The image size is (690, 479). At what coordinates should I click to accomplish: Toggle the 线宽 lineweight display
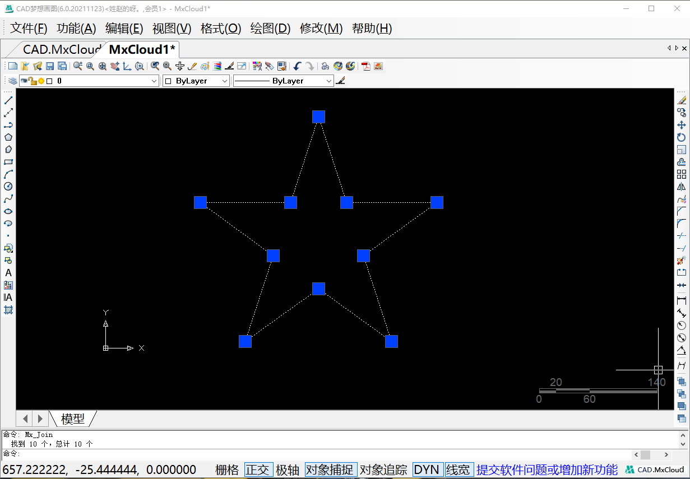(458, 470)
